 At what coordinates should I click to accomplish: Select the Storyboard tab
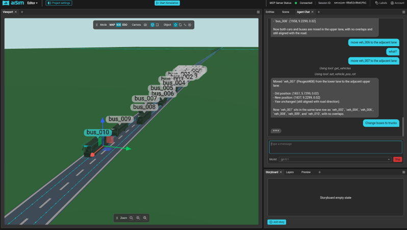pyautogui.click(x=272, y=172)
